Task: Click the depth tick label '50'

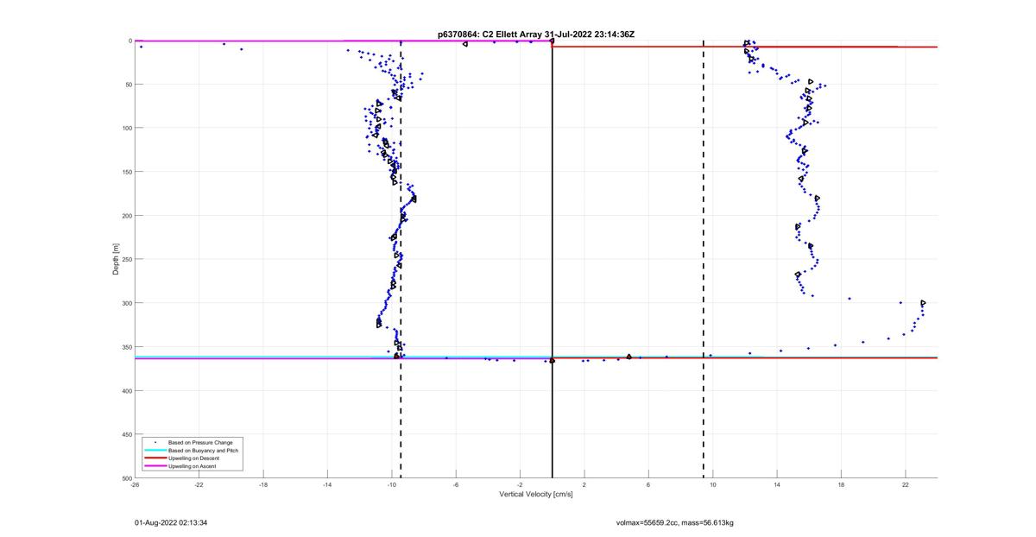Action: click(x=128, y=85)
